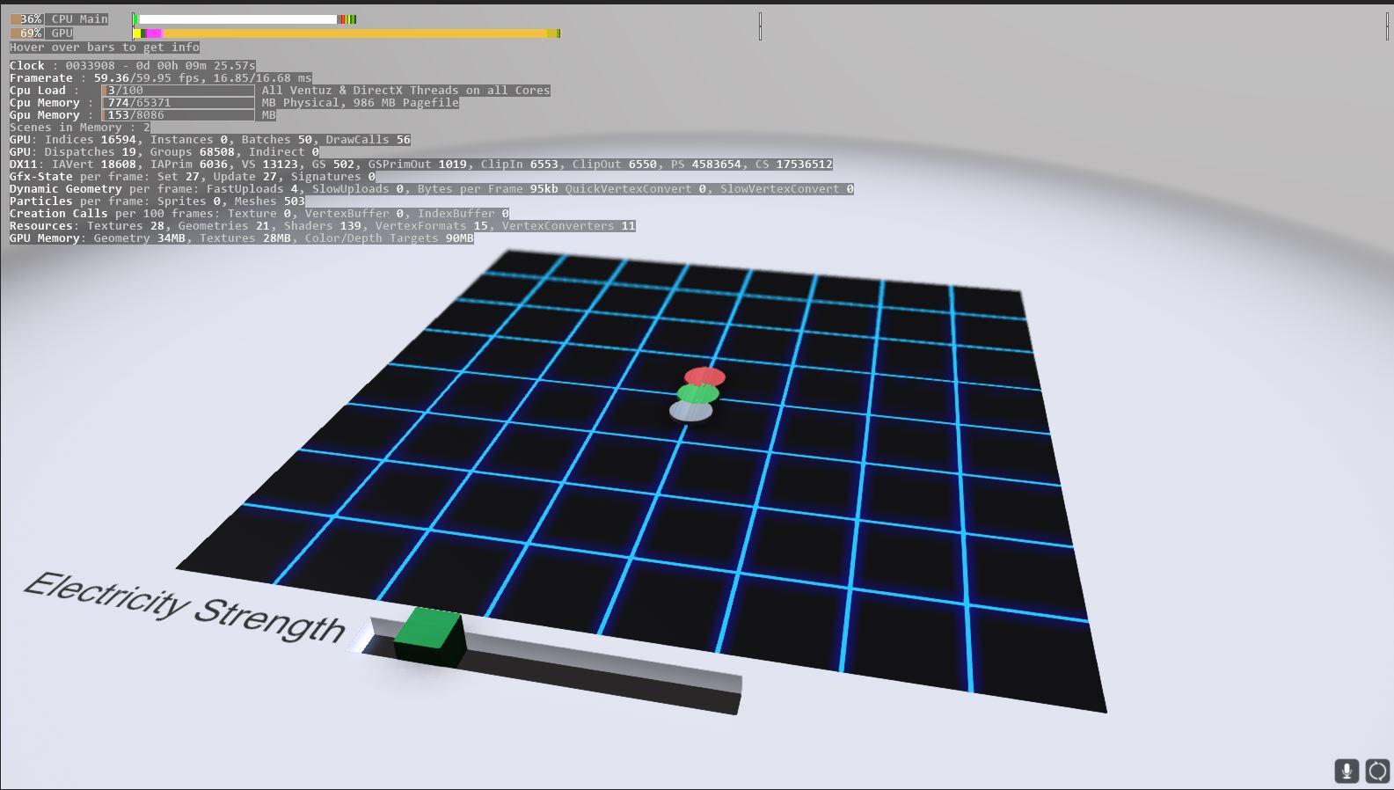Click the green cube slider handle
The height and width of the screenshot is (790, 1394).
coord(429,636)
